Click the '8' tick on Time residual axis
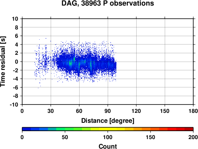Screen dimensions: 198x149 [x=17, y=27]
